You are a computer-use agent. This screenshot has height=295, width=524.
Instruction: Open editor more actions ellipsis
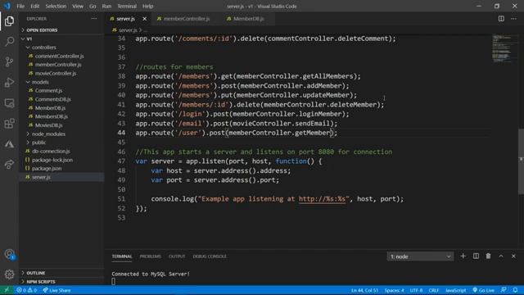513,19
